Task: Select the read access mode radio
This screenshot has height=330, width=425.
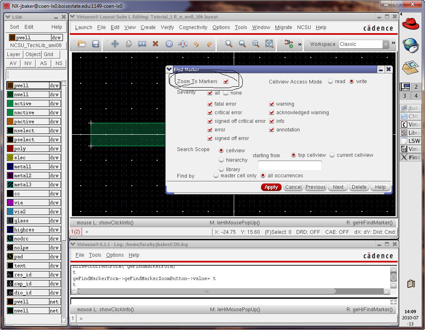Action: 330,81
